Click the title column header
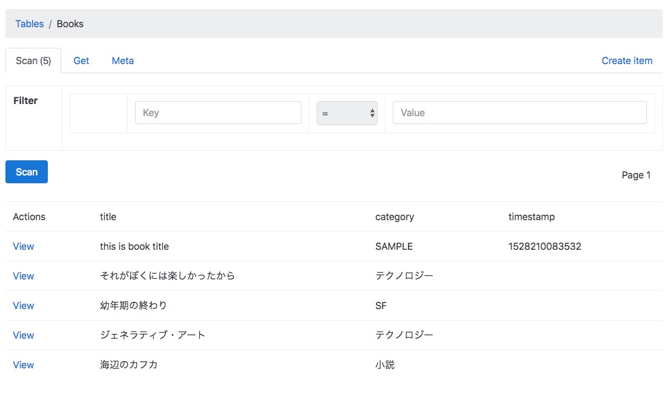This screenshot has width=667, height=398. tap(108, 217)
